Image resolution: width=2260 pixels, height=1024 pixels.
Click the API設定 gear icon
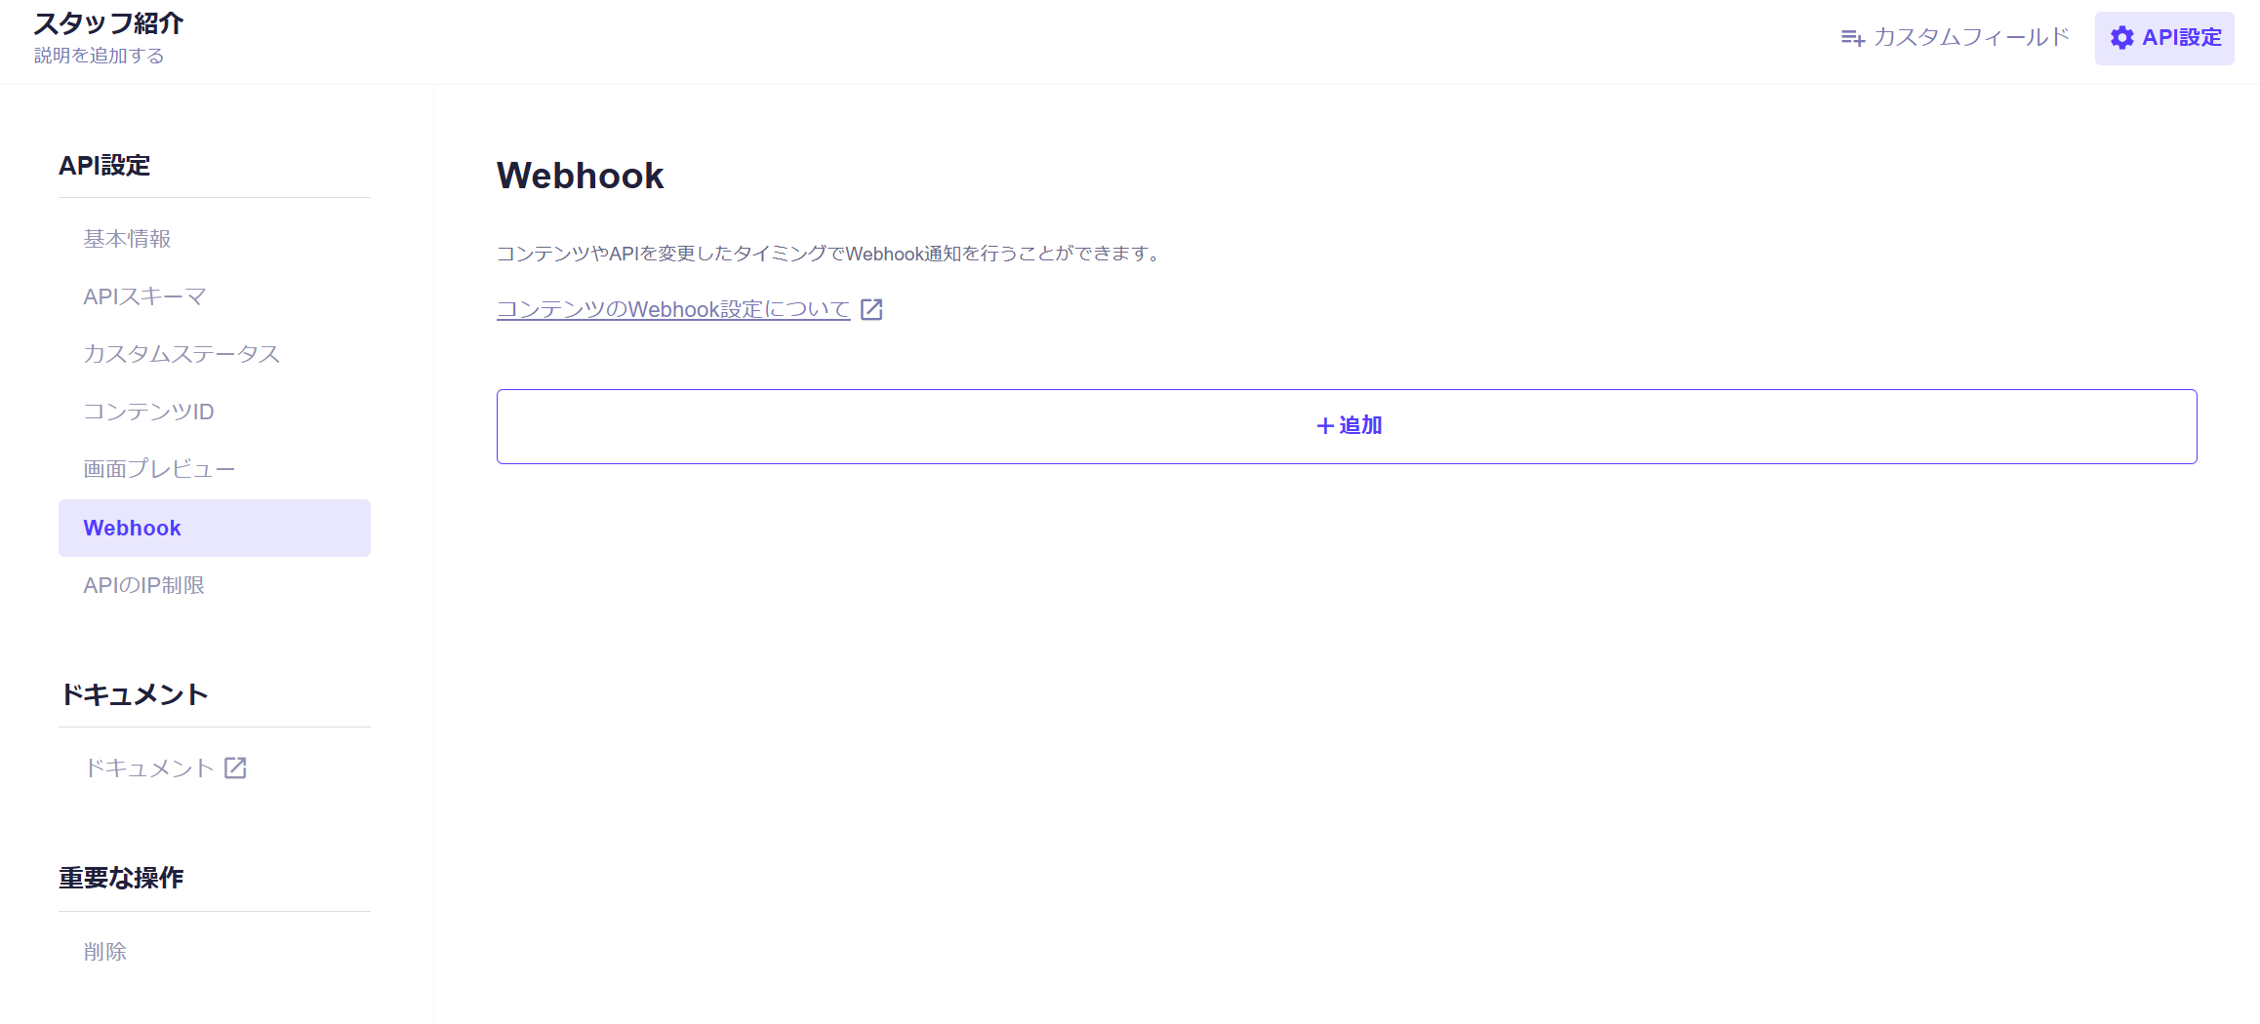tap(2121, 38)
